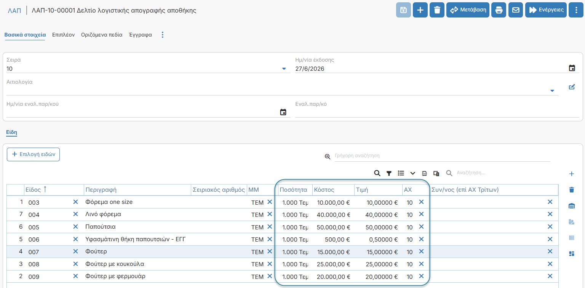The height and width of the screenshot is (288, 585).
Task: Click the grid magnifier search icon
Action: tap(377, 173)
